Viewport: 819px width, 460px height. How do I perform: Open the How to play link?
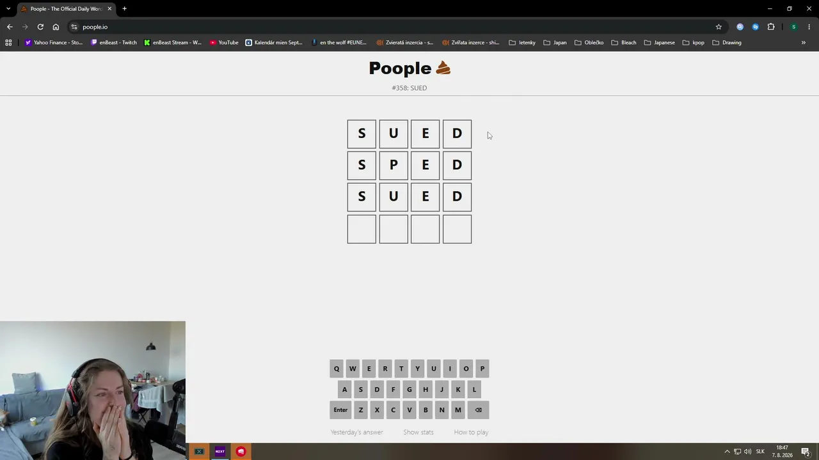pos(471,433)
